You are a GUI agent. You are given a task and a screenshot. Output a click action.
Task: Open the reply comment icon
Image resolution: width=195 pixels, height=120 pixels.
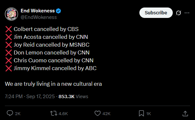[10, 113]
